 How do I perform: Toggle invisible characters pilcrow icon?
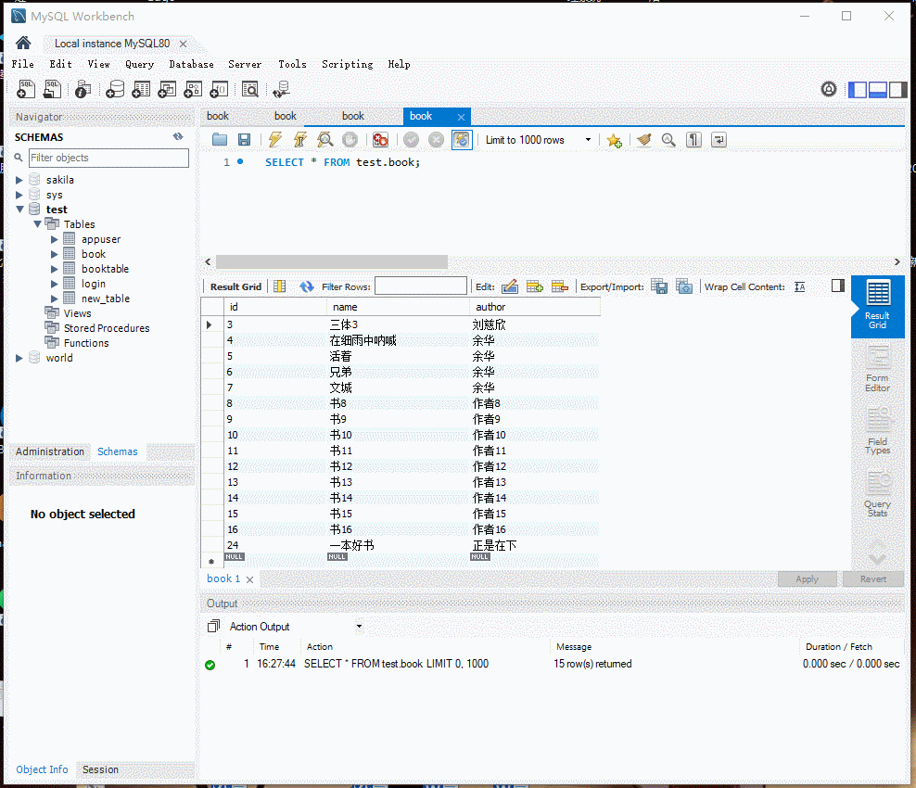point(693,140)
